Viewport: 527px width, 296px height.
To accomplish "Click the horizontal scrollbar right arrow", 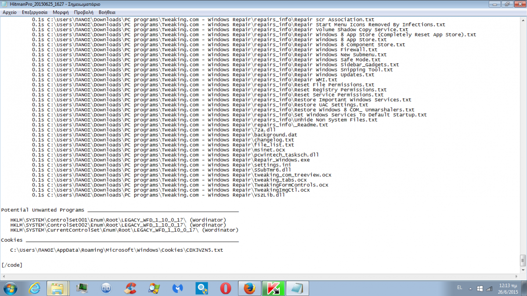I will coord(516,276).
